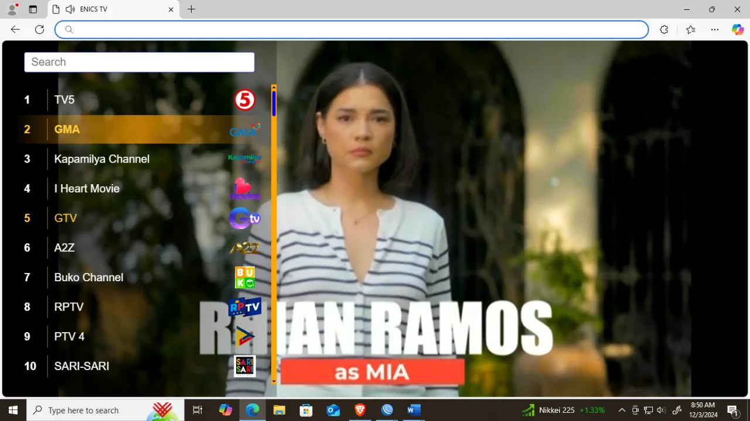Screen dimensions: 750x421
Task: Click the scrollbar down arrow
Action: [274, 381]
